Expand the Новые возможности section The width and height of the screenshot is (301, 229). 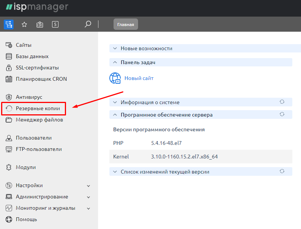[115, 48]
